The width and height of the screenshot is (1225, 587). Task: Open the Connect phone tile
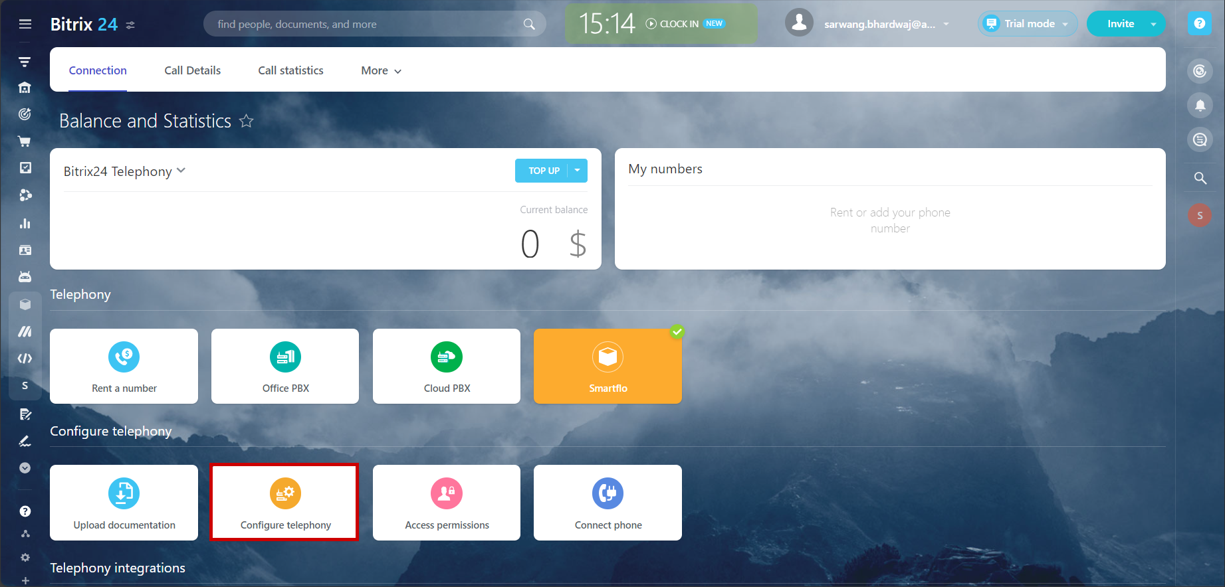click(608, 503)
